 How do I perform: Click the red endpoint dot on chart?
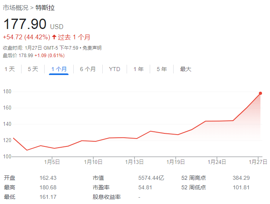click(x=260, y=93)
